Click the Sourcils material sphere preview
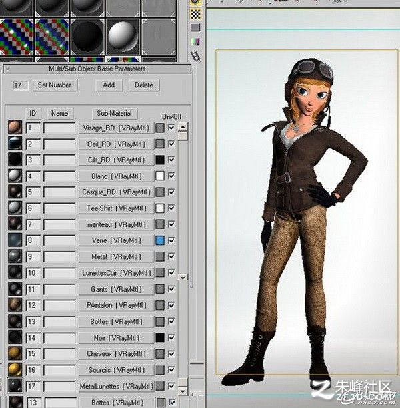Image resolution: width=400 pixels, height=408 pixels. pos(15,369)
